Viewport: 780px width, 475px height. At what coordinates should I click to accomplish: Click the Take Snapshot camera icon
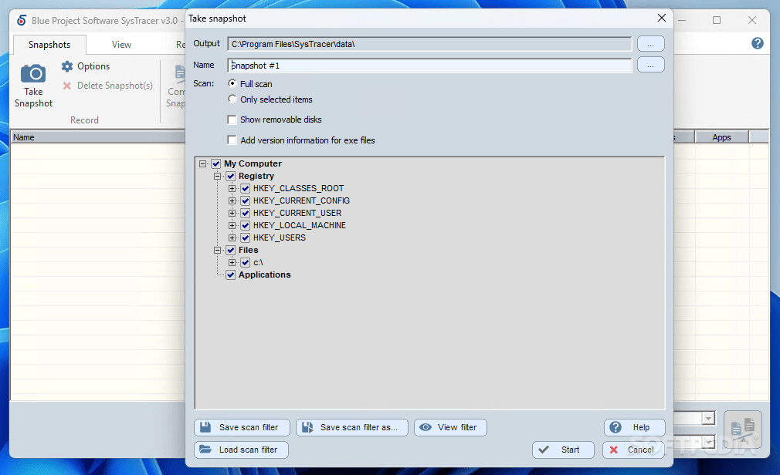[x=33, y=73]
